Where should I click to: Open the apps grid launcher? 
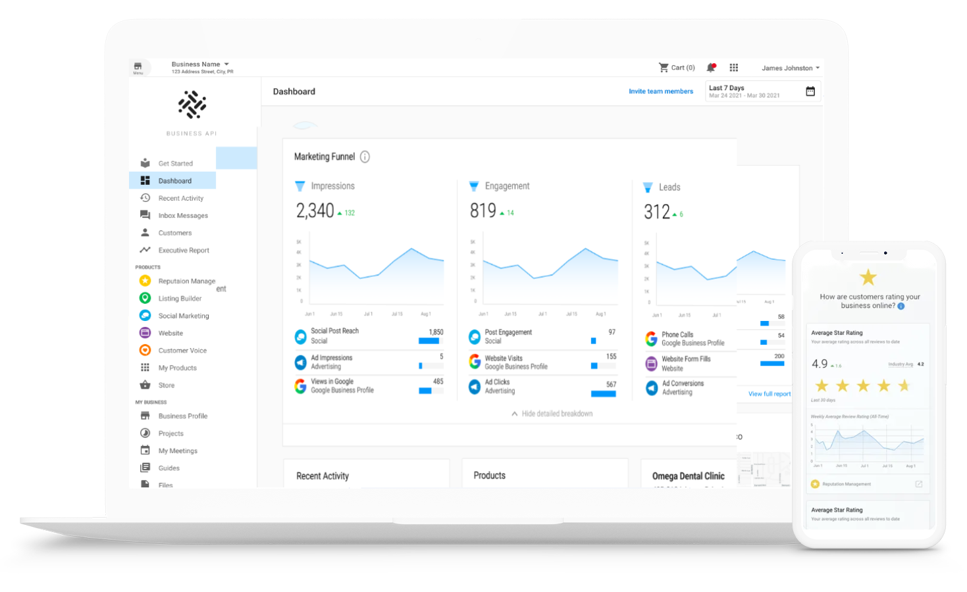click(x=734, y=67)
